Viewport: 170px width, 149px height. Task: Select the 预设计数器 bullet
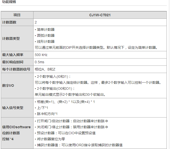tap(65, 133)
